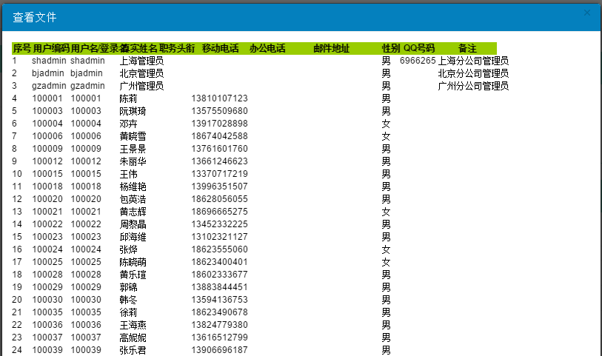The image size is (602, 356).
Task: Select name 徐莉 in row 21
Action: click(128, 312)
